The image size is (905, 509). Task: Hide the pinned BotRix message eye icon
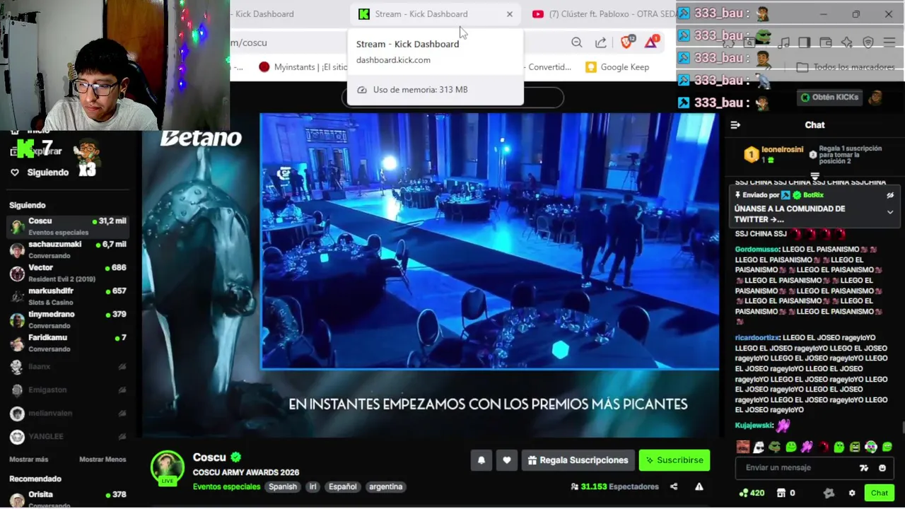[x=890, y=195]
